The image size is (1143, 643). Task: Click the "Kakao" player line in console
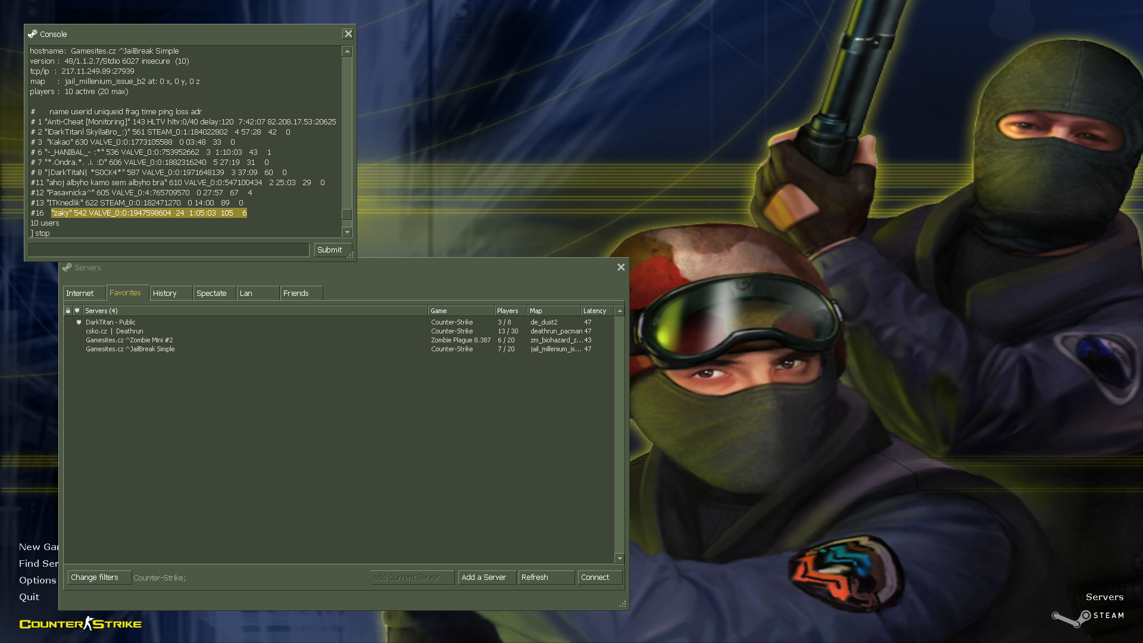pos(133,142)
